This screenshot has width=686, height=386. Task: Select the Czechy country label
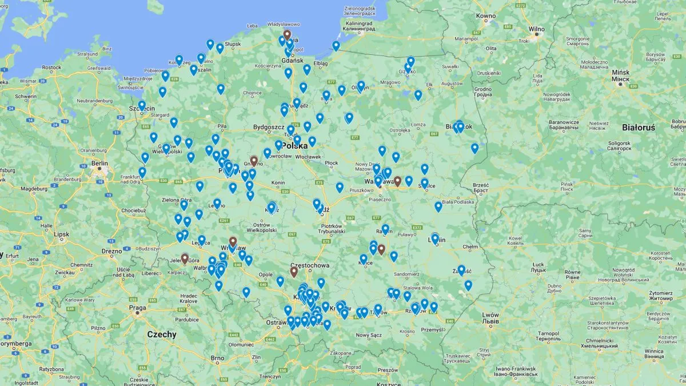tap(162, 335)
